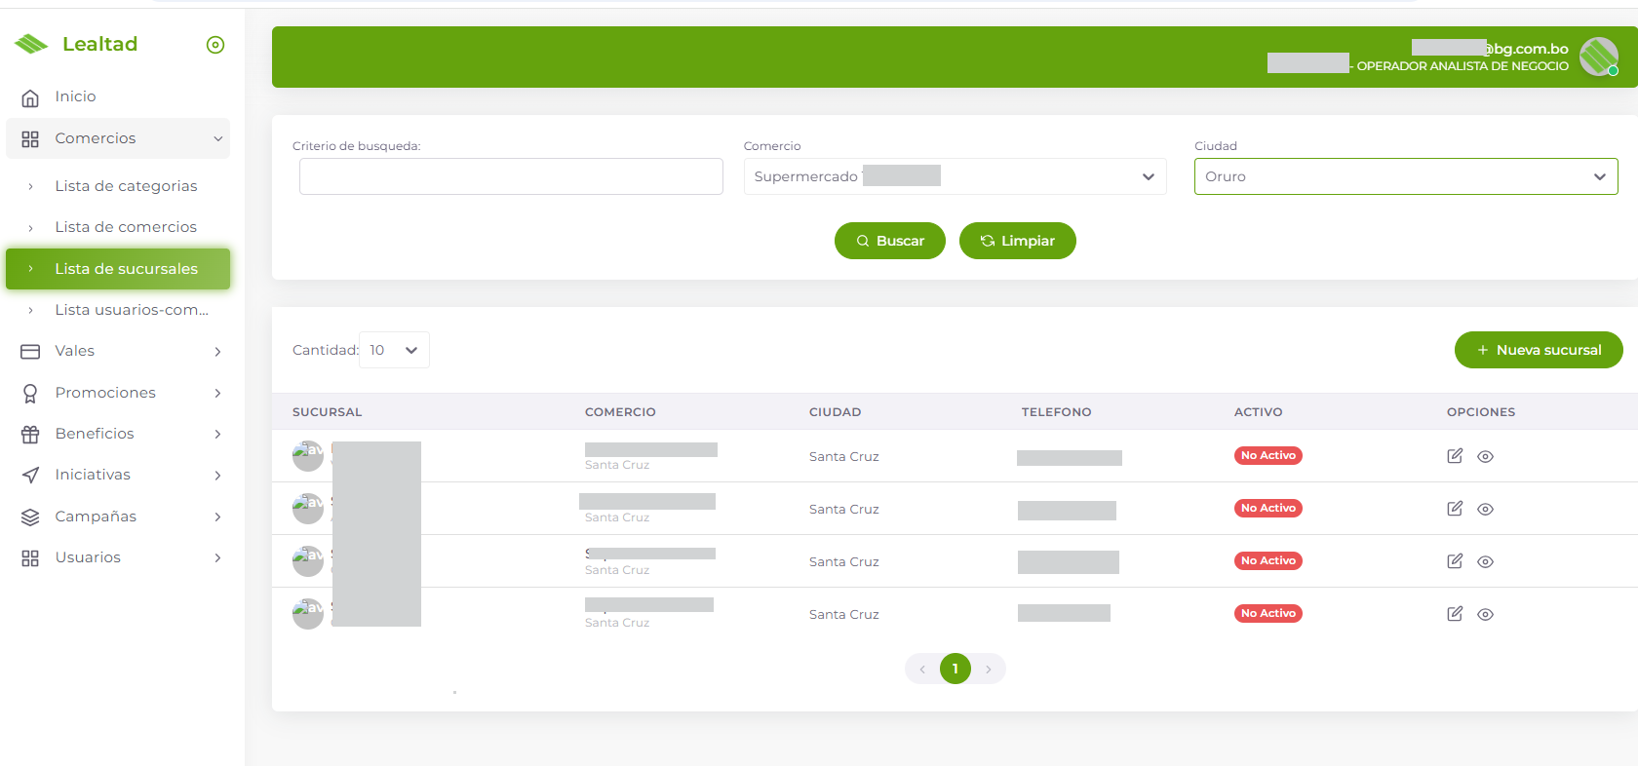Click the Promociones award icon
This screenshot has width=1638, height=766.
(30, 394)
